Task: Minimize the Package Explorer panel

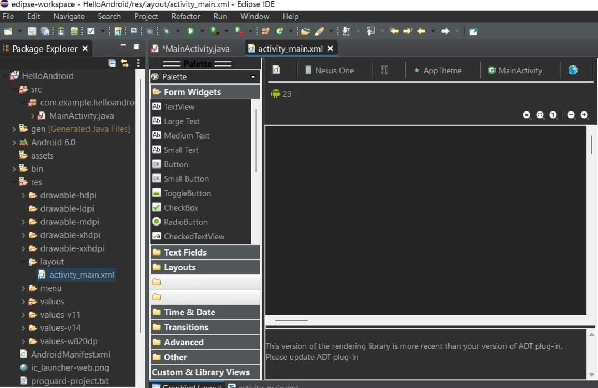Action: pos(123,45)
